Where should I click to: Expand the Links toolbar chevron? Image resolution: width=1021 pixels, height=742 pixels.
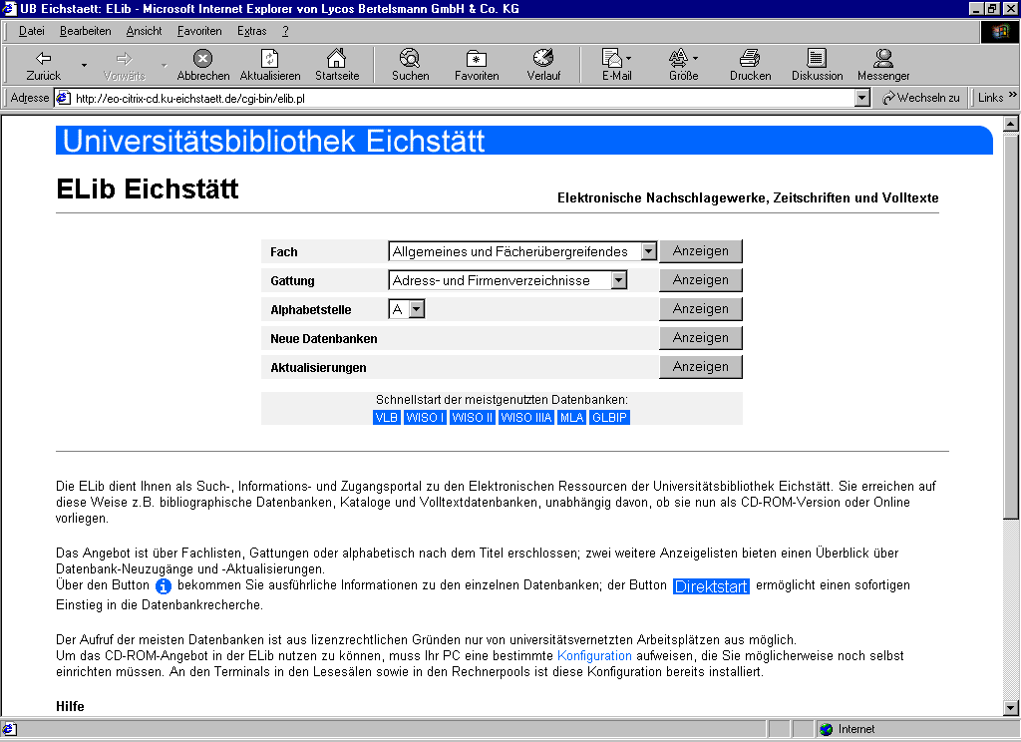1013,95
